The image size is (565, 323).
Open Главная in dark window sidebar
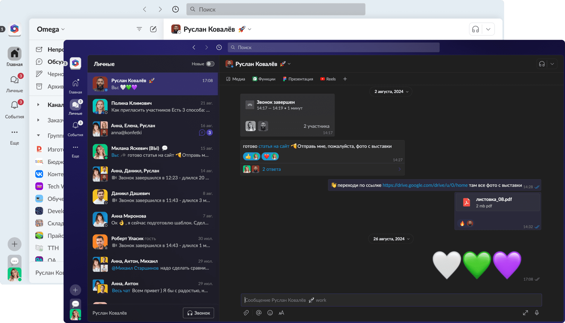point(75,86)
